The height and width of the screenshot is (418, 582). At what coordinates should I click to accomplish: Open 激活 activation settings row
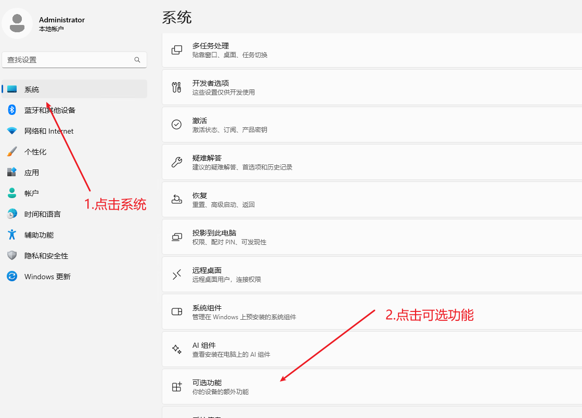pyautogui.click(x=371, y=125)
